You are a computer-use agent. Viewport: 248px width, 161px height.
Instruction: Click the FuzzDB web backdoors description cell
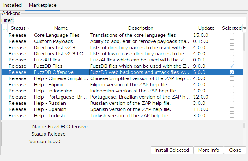[x=141, y=72]
